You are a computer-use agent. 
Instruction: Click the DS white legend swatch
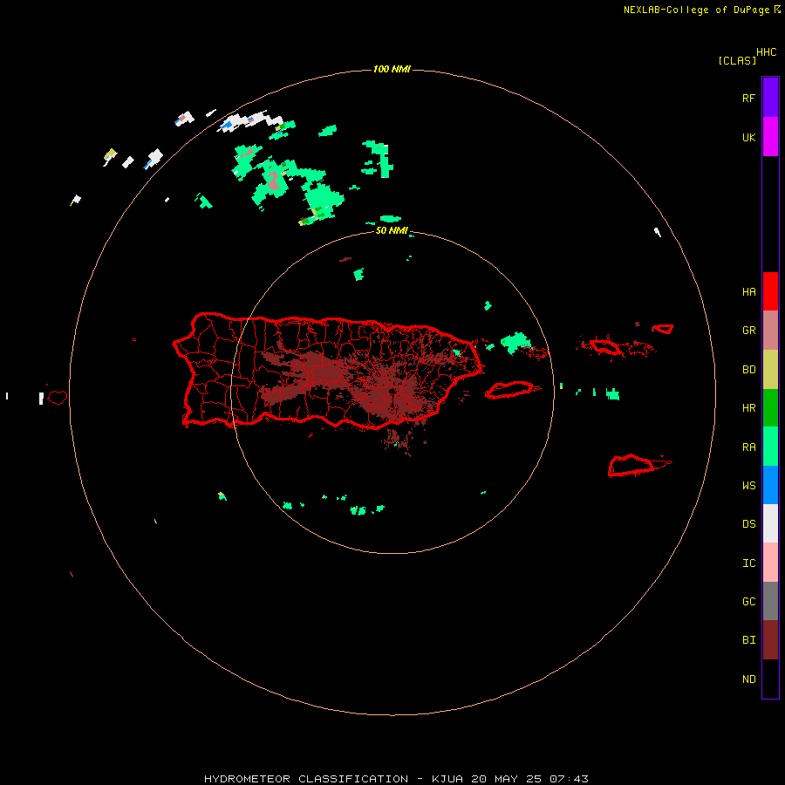770,523
